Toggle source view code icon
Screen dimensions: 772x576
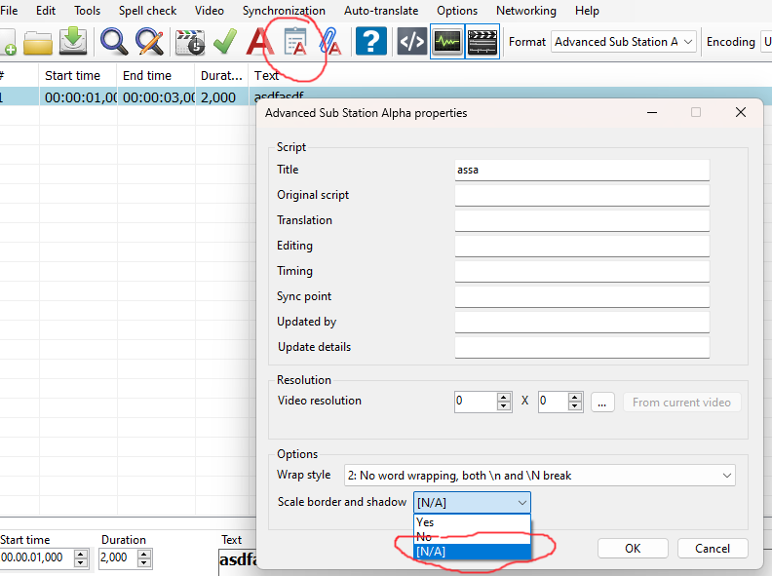(411, 42)
